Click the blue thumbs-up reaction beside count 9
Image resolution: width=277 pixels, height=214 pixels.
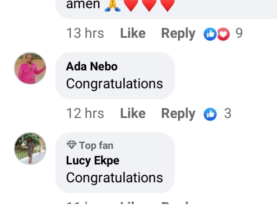(210, 34)
